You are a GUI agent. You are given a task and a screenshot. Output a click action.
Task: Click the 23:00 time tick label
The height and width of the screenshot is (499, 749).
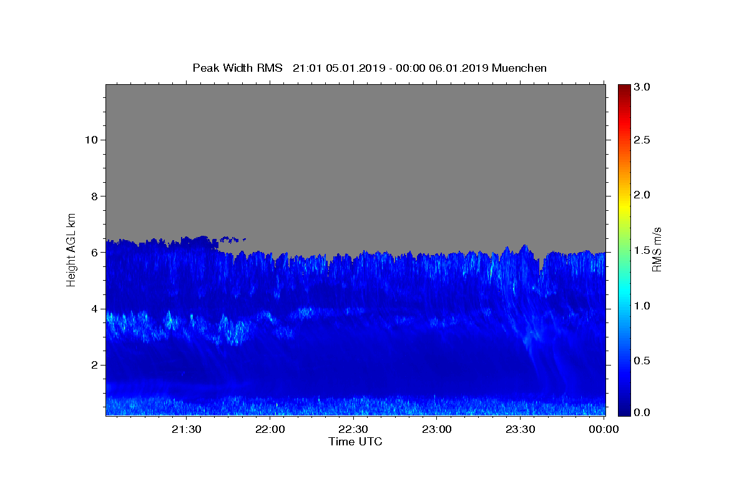point(437,430)
